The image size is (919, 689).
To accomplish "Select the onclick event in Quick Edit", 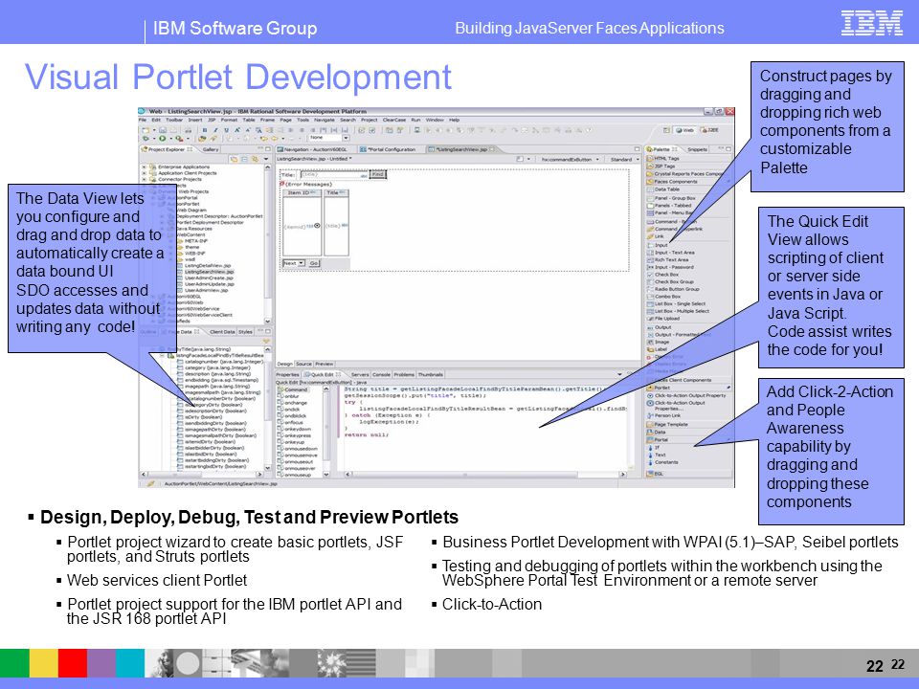I will pyautogui.click(x=289, y=409).
